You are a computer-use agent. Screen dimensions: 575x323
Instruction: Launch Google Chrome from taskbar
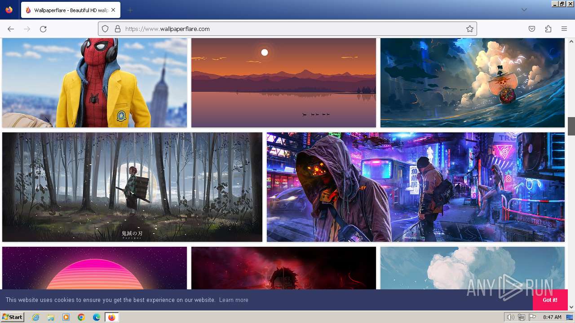(81, 317)
